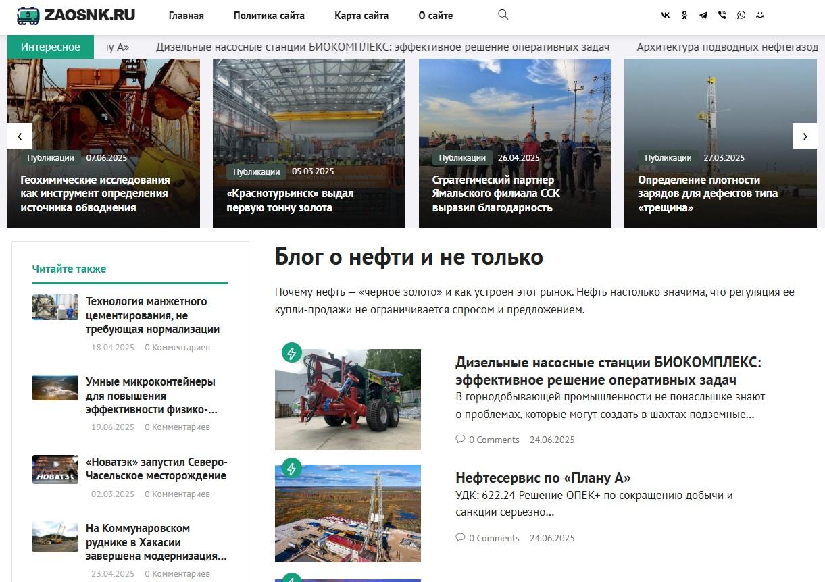Open slide Геохимические исследования как инструмент
The width and height of the screenshot is (825, 582).
95,194
